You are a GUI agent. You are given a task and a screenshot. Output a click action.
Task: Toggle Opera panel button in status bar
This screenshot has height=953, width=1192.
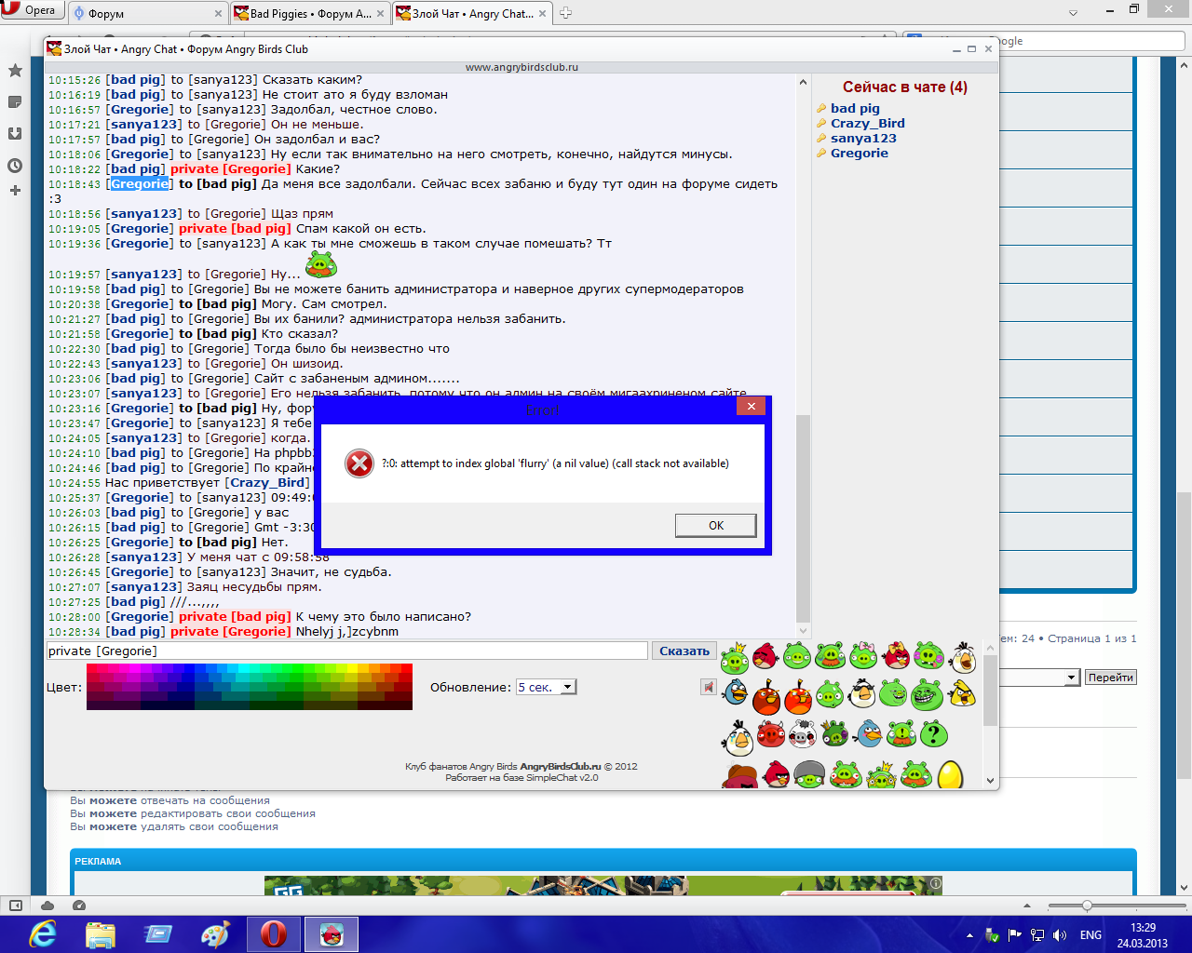click(16, 906)
